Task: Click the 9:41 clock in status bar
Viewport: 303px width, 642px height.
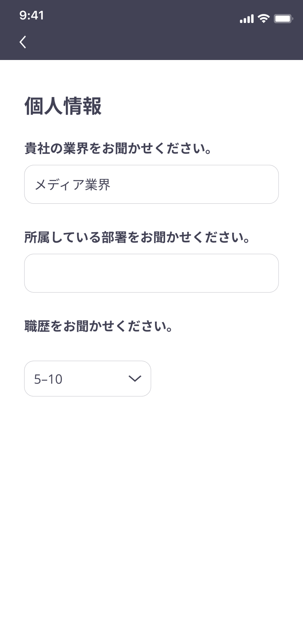Action: pyautogui.click(x=32, y=16)
